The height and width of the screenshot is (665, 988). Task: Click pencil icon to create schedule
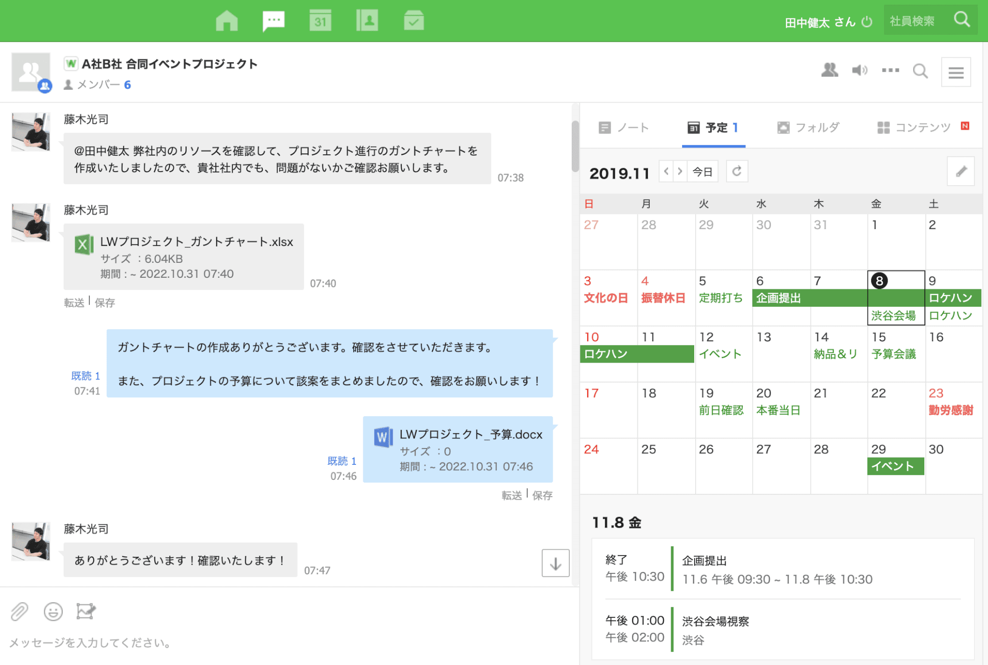click(x=961, y=171)
